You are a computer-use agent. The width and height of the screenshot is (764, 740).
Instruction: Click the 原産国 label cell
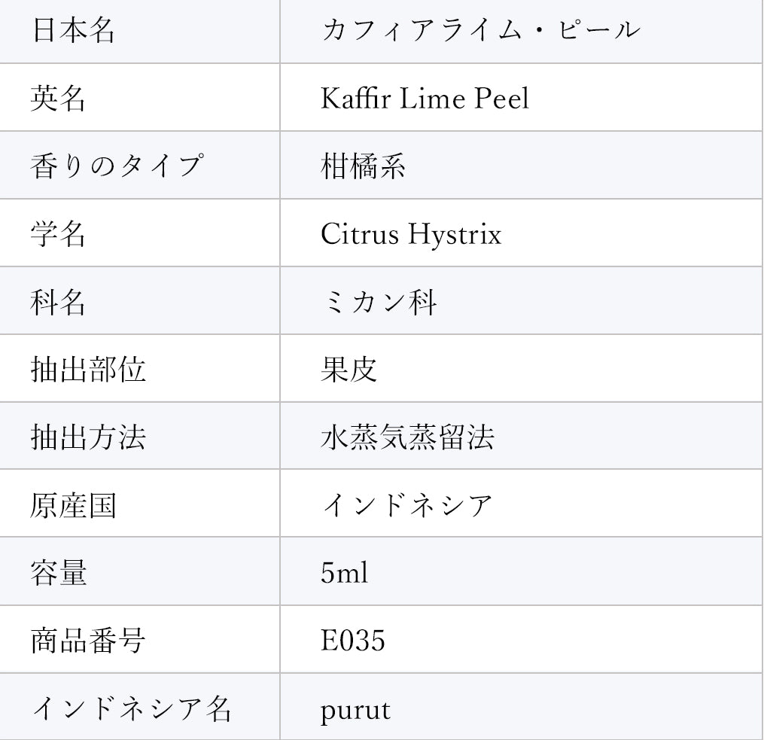pyautogui.click(x=73, y=504)
